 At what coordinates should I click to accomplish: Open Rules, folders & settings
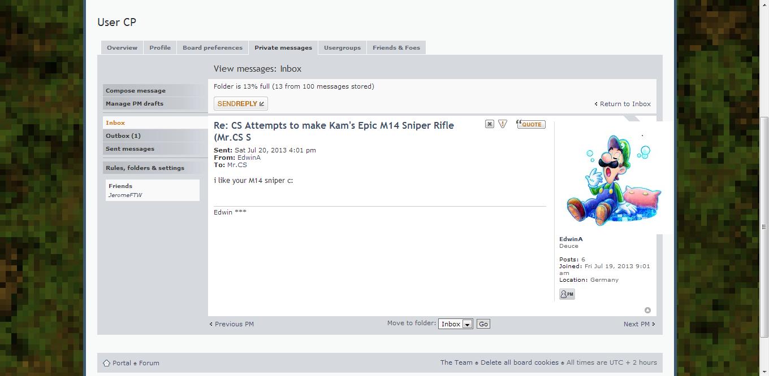[144, 168]
